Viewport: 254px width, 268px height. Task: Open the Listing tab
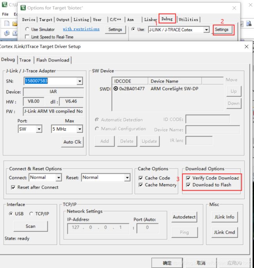pos(81,20)
